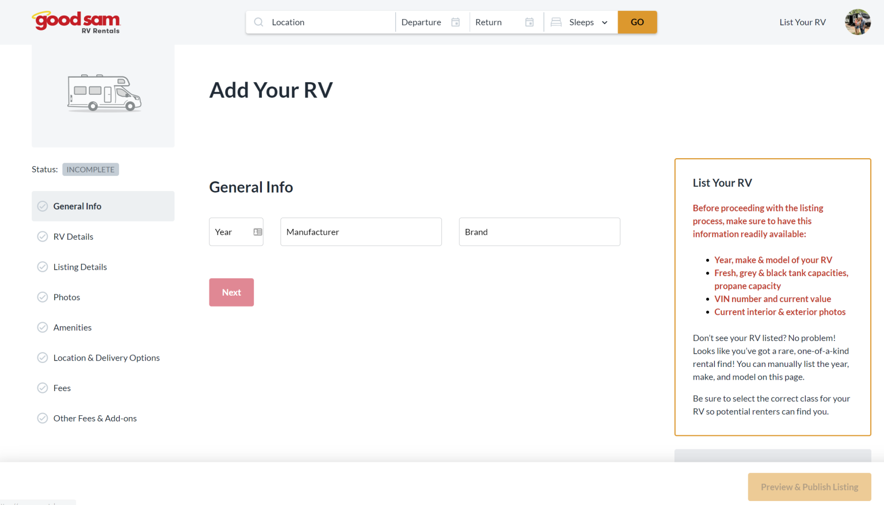Image resolution: width=884 pixels, height=505 pixels.
Task: Click the Good Sam RV Rentals logo
Action: point(76,22)
